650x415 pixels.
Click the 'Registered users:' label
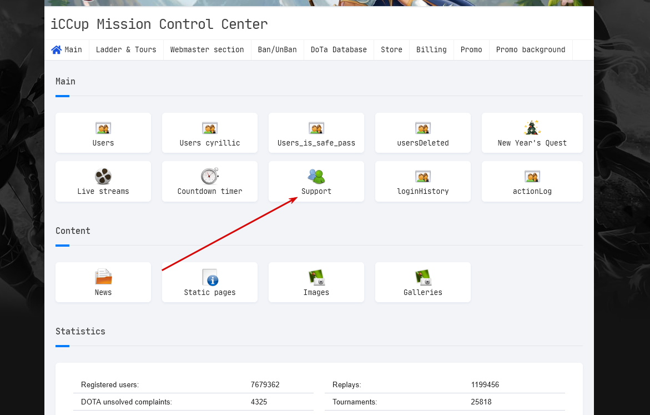tap(110, 384)
